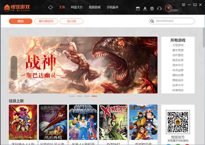Click the vertical scrollbar thumb
Viewport: 205px width, 145px height.
click(x=204, y=37)
